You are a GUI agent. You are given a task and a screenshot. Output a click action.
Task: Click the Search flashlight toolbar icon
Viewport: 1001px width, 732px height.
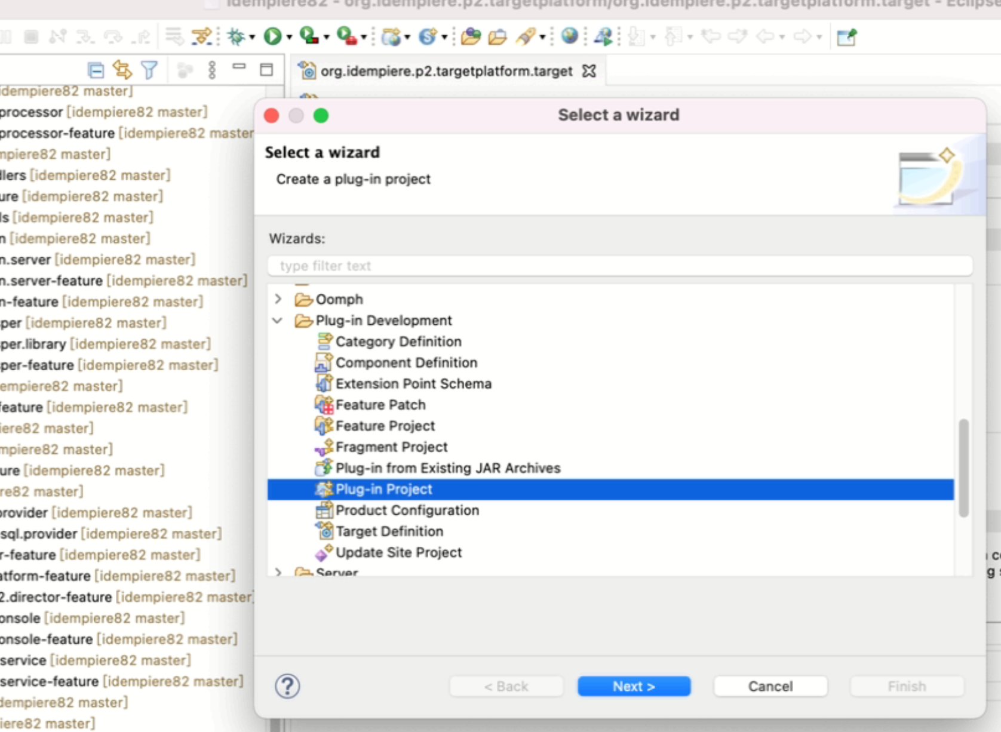point(526,36)
